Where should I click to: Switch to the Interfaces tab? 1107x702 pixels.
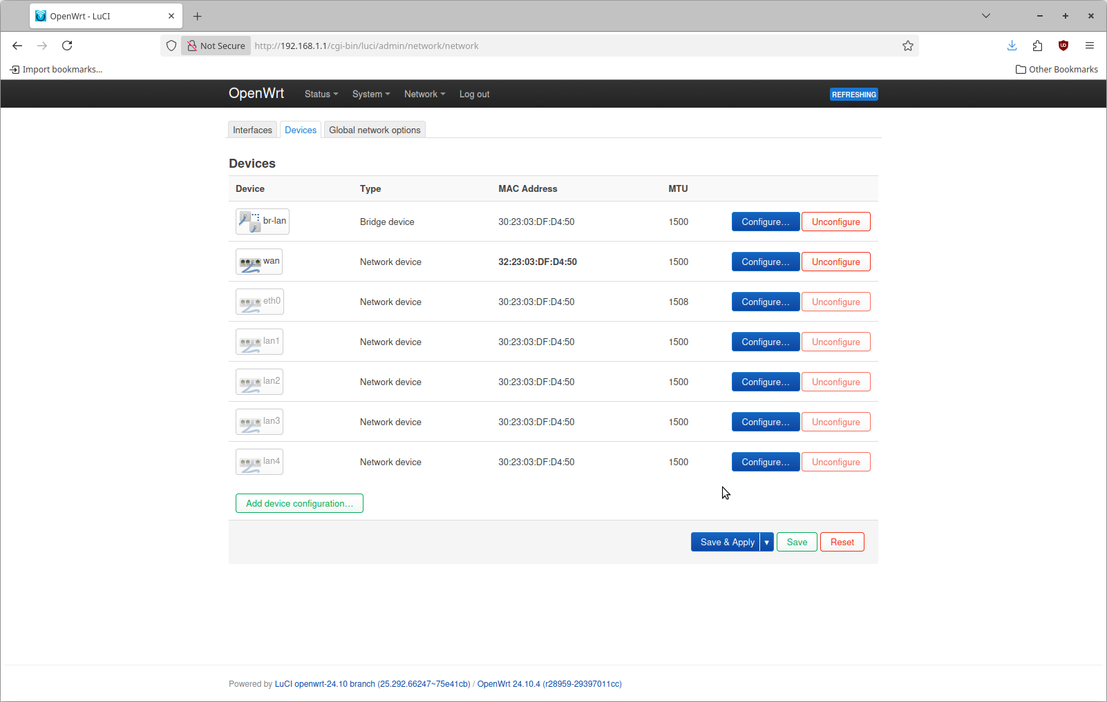[252, 130]
